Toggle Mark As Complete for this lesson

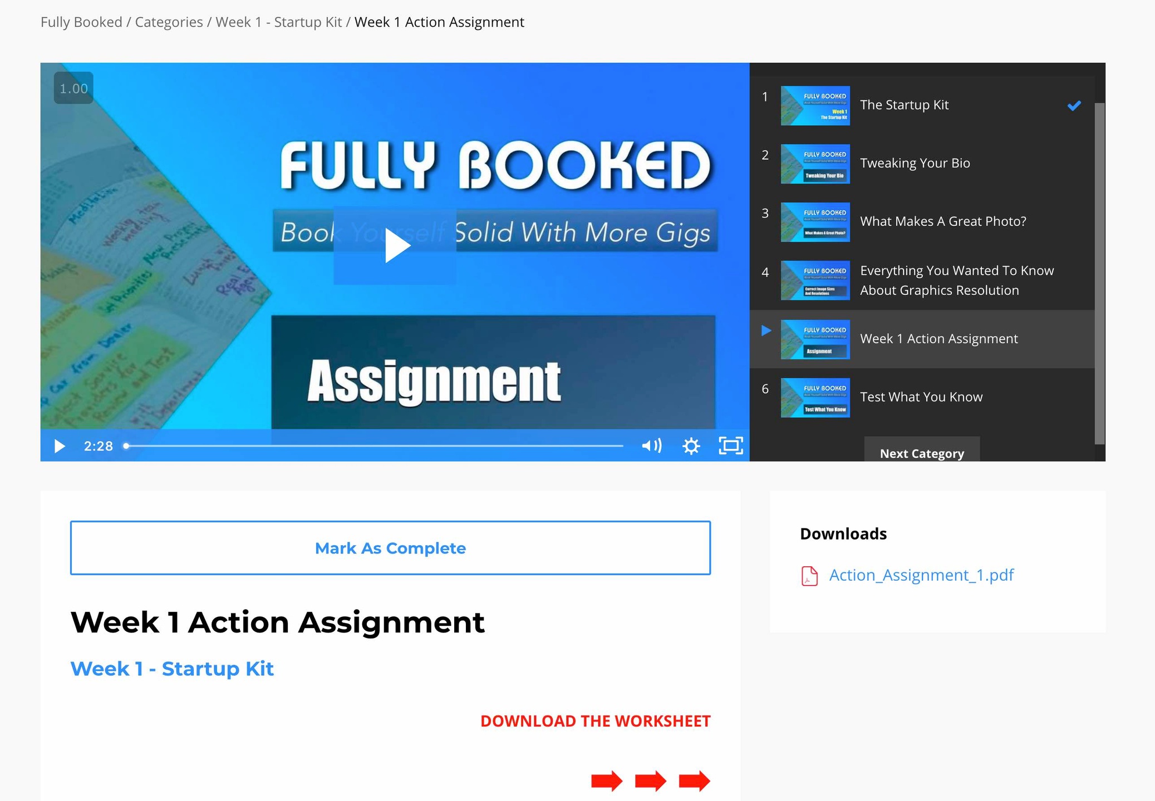[x=390, y=548]
